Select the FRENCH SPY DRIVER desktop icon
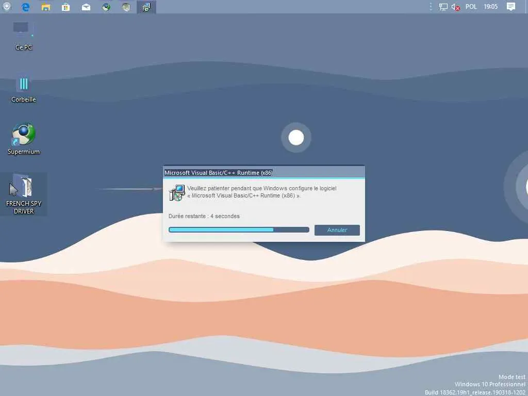528x396 pixels. coord(24,194)
